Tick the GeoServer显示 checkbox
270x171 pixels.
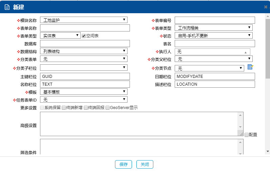coord(108,108)
